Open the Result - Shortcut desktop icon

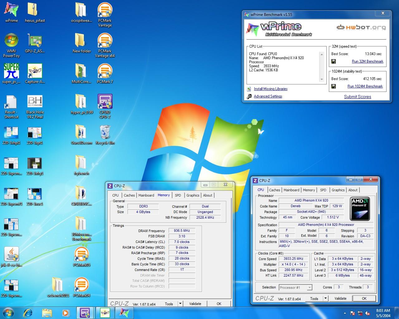[x=12, y=106]
